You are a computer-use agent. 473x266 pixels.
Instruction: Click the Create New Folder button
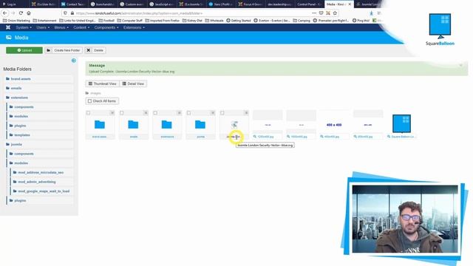coord(64,50)
